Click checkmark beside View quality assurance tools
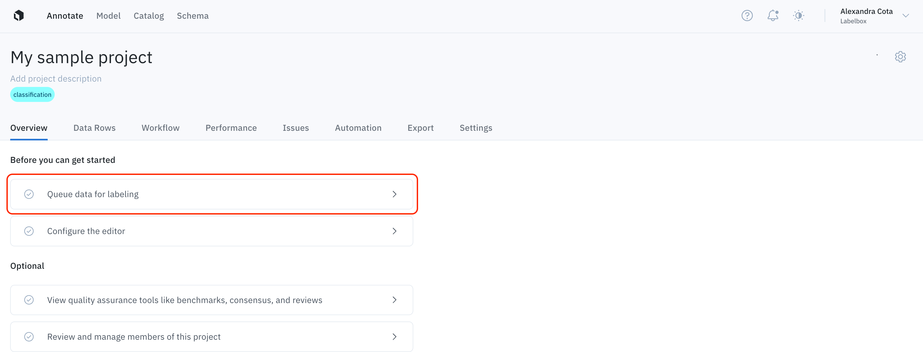Screen dimensions: 923x352 tap(29, 299)
